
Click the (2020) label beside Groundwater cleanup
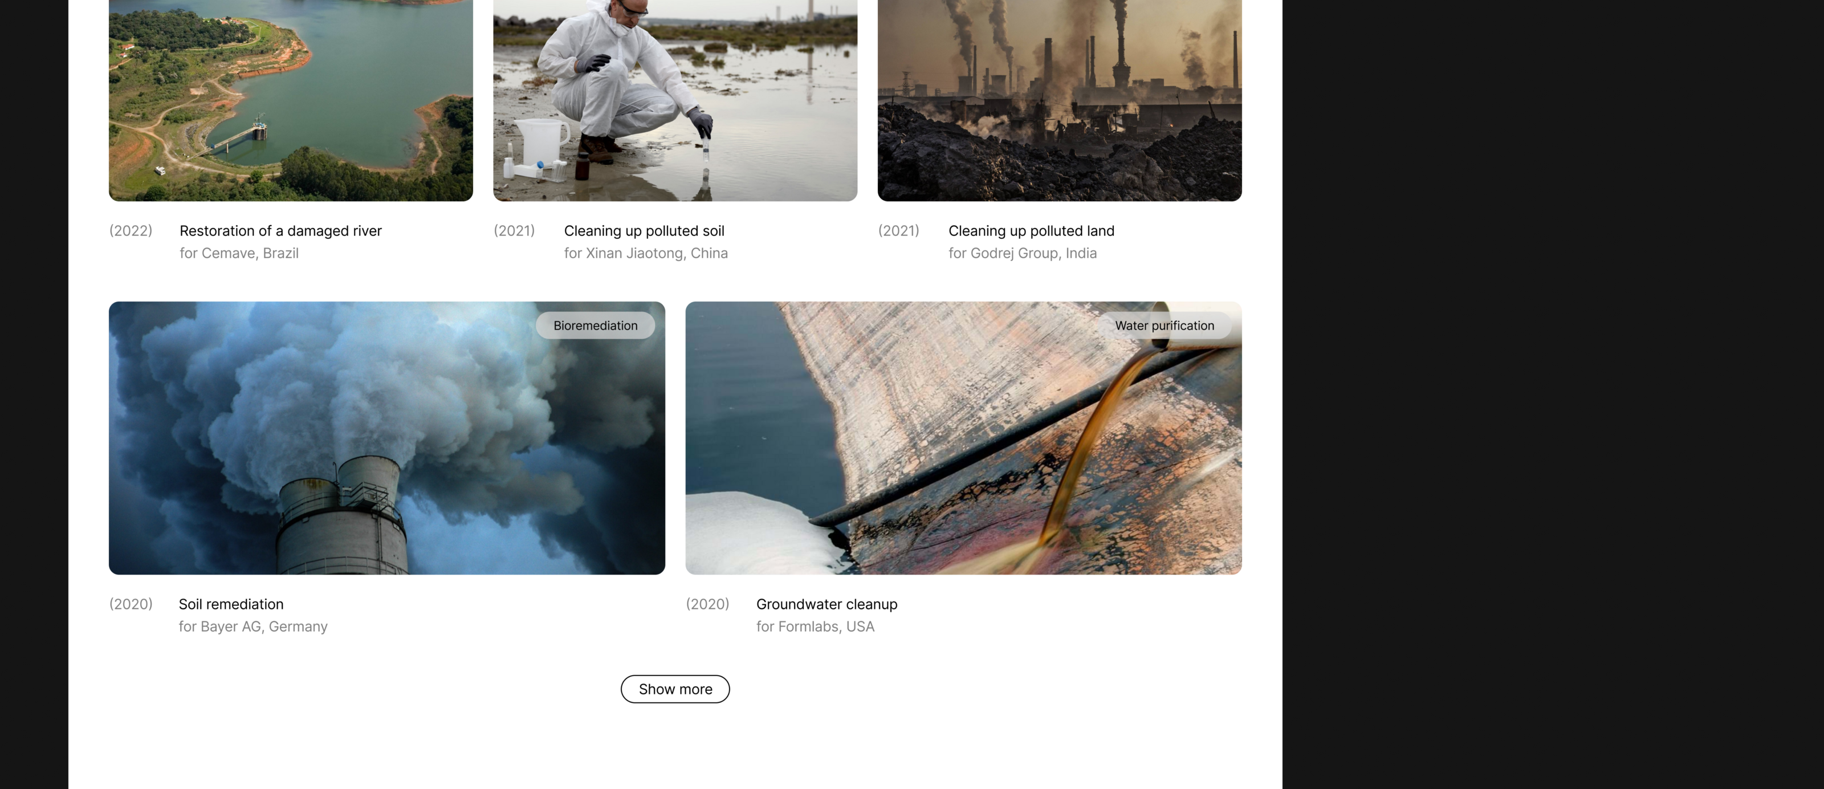[707, 604]
